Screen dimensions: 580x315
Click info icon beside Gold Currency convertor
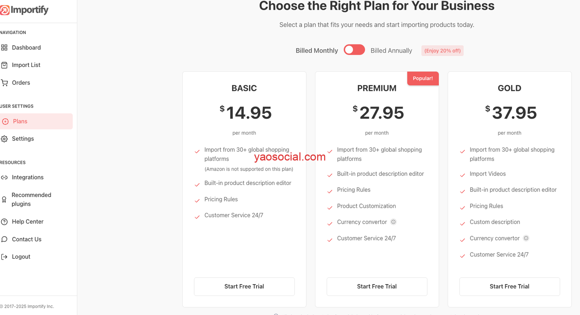tap(526, 238)
